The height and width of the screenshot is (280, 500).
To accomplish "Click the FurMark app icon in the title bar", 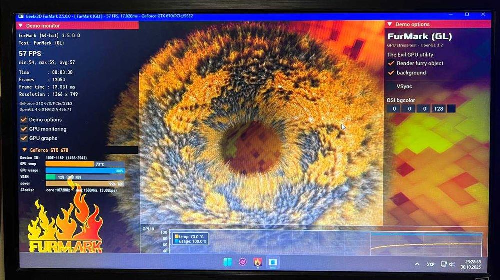I will 21,16.
